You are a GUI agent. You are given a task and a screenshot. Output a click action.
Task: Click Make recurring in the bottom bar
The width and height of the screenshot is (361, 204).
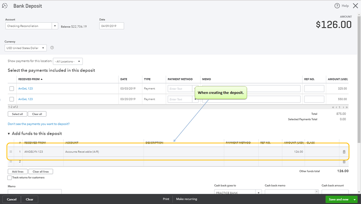pyautogui.click(x=186, y=199)
